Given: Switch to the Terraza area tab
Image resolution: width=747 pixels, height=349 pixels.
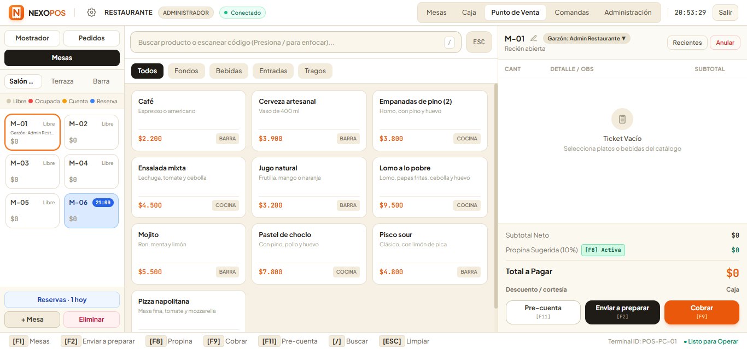Looking at the screenshot, I should click(62, 81).
